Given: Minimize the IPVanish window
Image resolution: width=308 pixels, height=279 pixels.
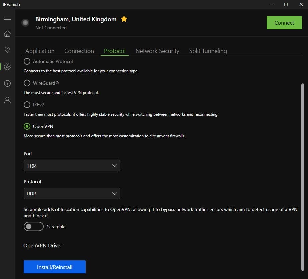Looking at the screenshot, I should (271, 4).
